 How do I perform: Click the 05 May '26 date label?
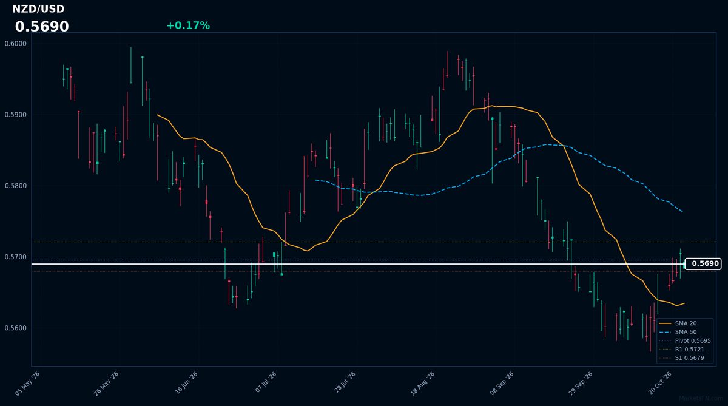[x=28, y=383]
